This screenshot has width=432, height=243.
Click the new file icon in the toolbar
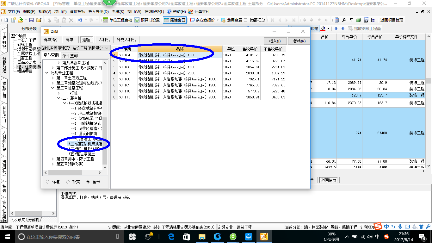(5, 20)
